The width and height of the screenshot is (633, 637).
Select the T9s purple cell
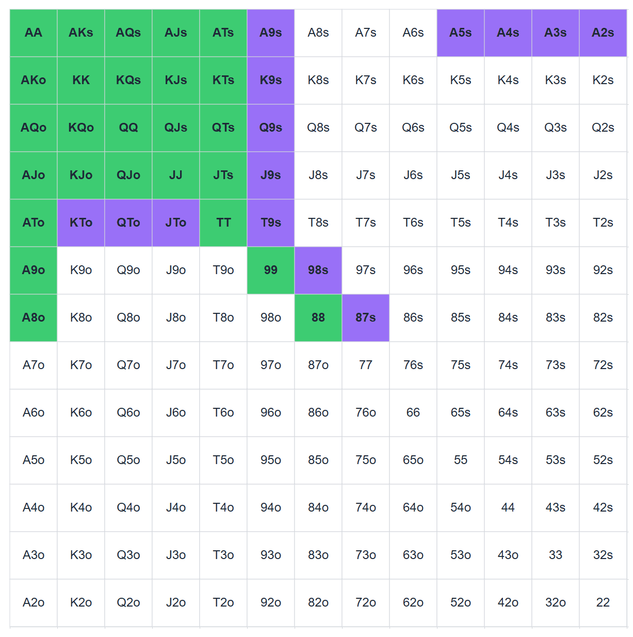pos(271,223)
